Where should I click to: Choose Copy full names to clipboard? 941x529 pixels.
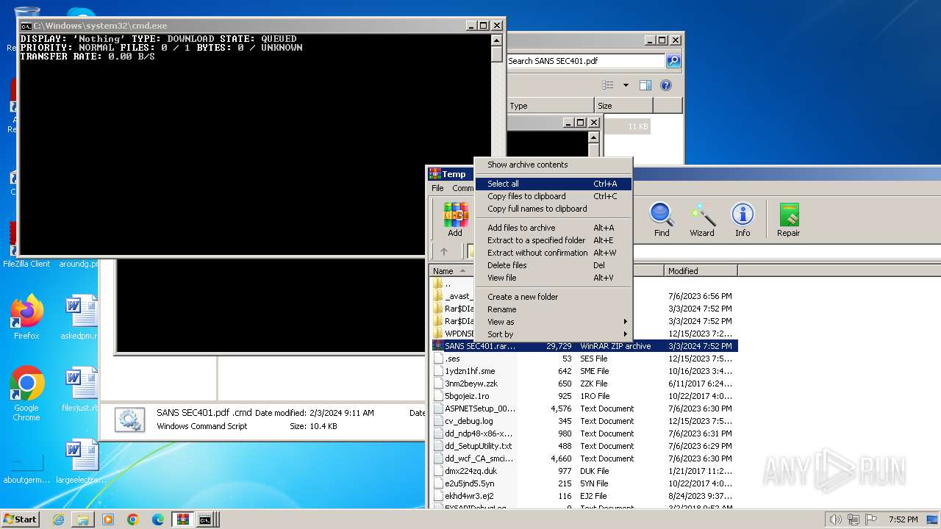coord(554,209)
